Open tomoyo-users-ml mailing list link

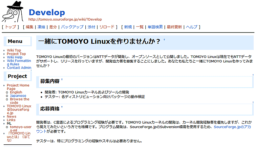[21, 128]
